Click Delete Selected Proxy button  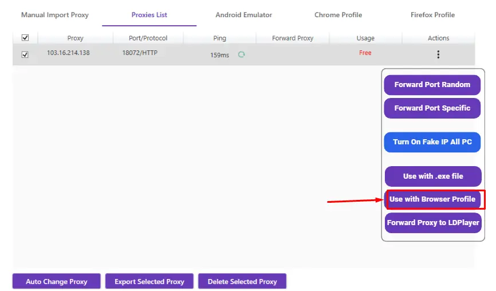[x=242, y=281]
